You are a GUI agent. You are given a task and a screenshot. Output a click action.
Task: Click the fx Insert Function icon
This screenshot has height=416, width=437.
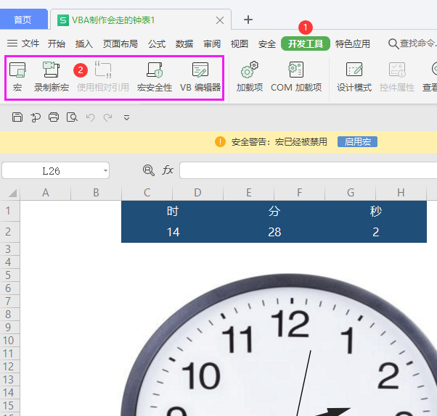coord(168,170)
